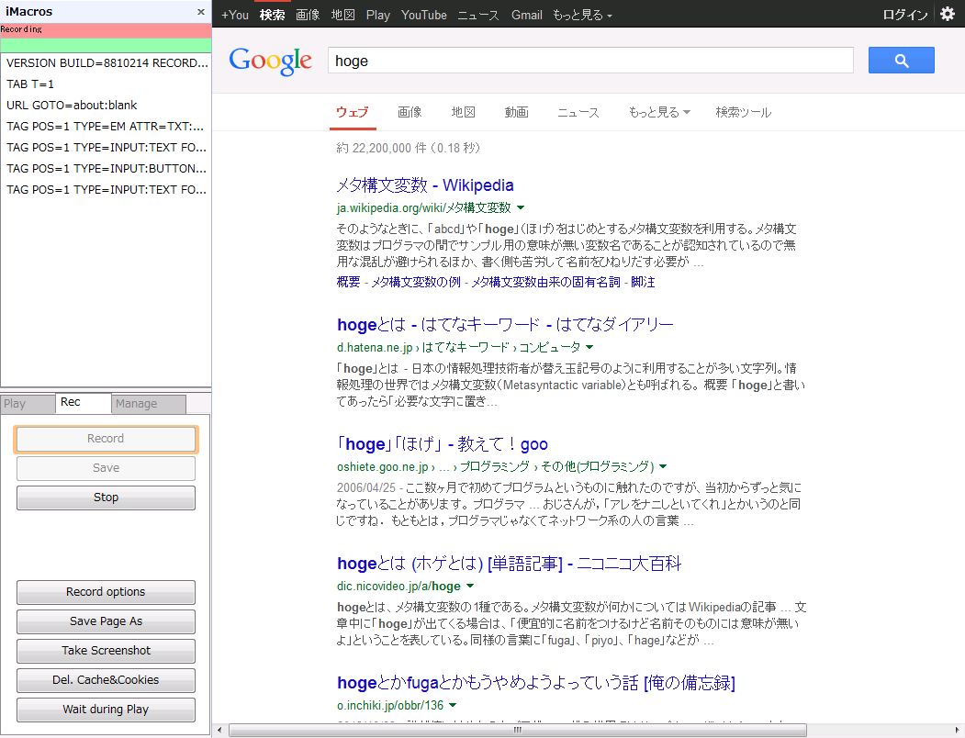Image resolution: width=965 pixels, height=738 pixels.
Task: Open the hogeとかfugaとか 俺の備忘録 result
Action: pos(536,683)
